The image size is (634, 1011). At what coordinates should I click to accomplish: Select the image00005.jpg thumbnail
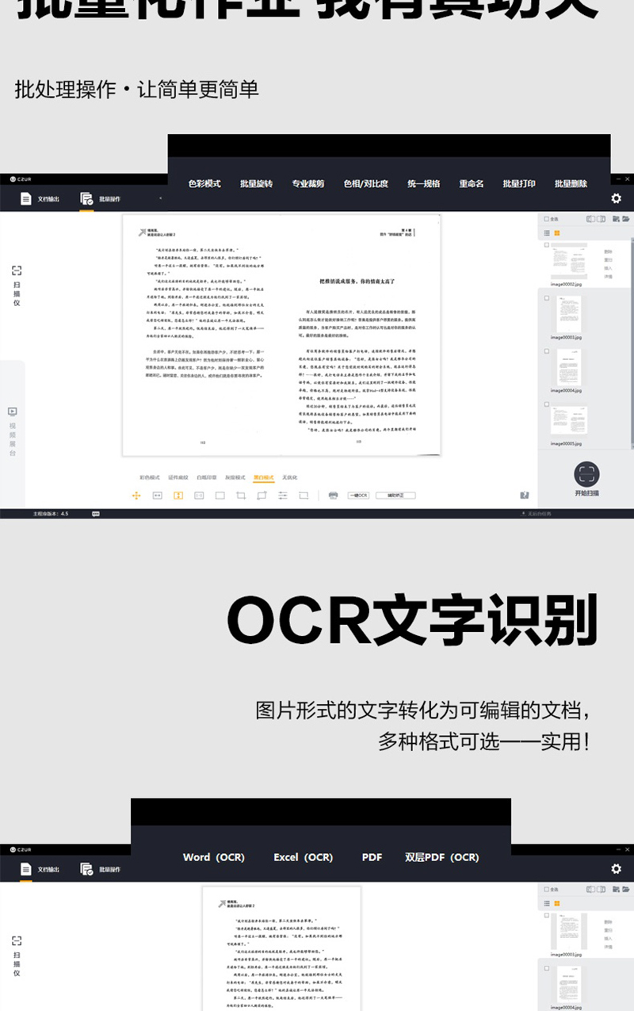click(x=567, y=420)
